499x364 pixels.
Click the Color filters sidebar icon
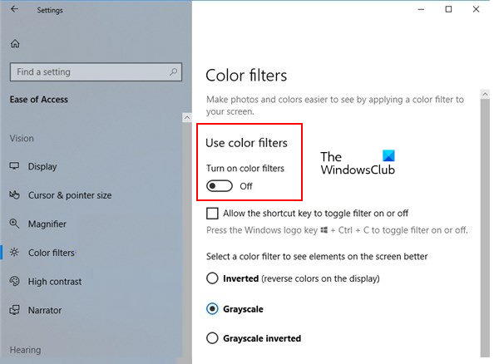point(14,252)
